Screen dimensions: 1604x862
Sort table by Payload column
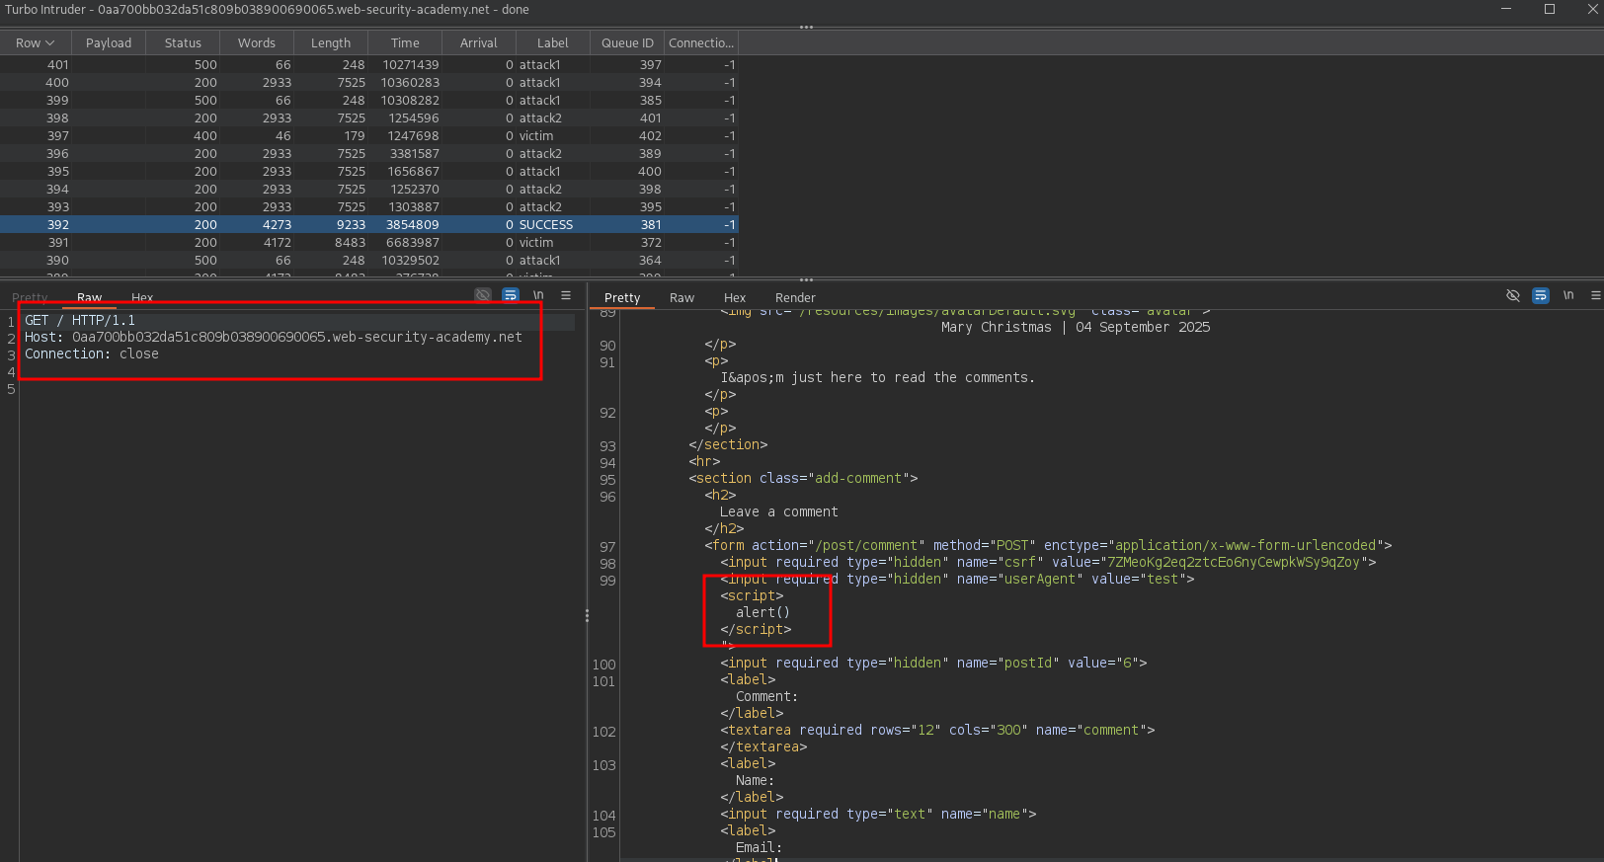109,42
